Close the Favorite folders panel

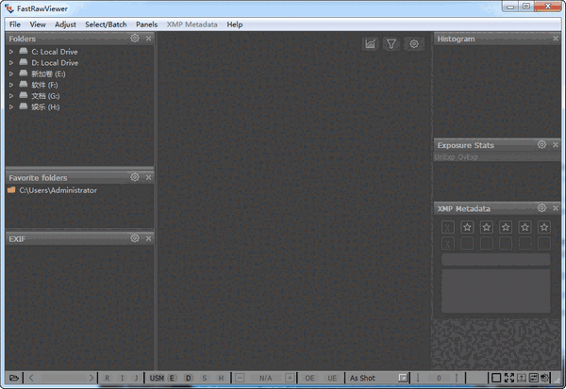[x=148, y=177]
